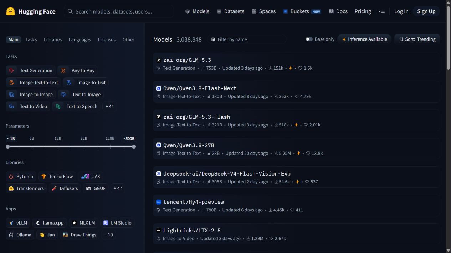Open the tencent/Hy4-preview model
This screenshot has height=253, width=451.
pyautogui.click(x=296, y=205)
